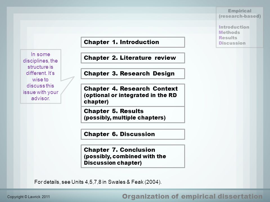Screen dimensions: 270x202
Task: Click the Chapter 7. Conclusion box
Action: [133, 156]
